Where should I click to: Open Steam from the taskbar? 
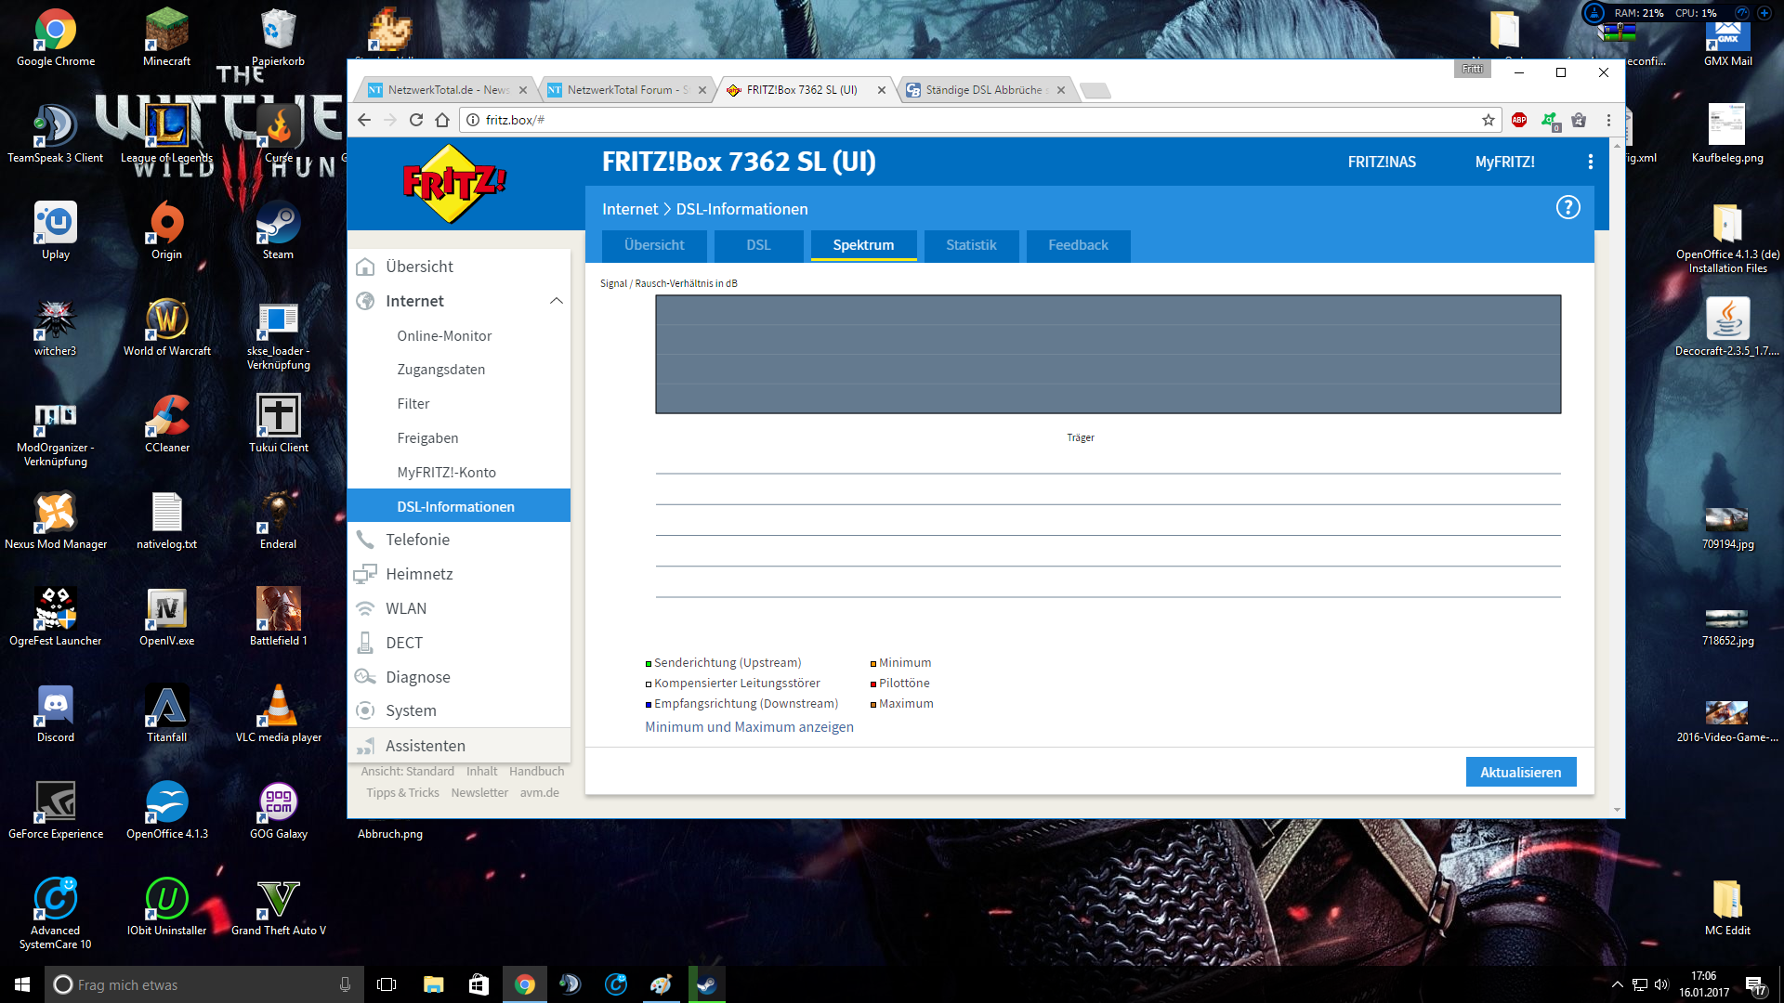tap(706, 984)
